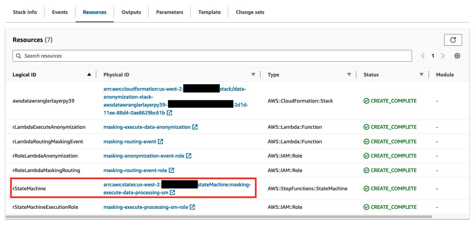Viewport: 476px width, 230px height.
Task: Open external link icon of awsdatawranglerlayerpy39 stack
Action: (x=170, y=113)
